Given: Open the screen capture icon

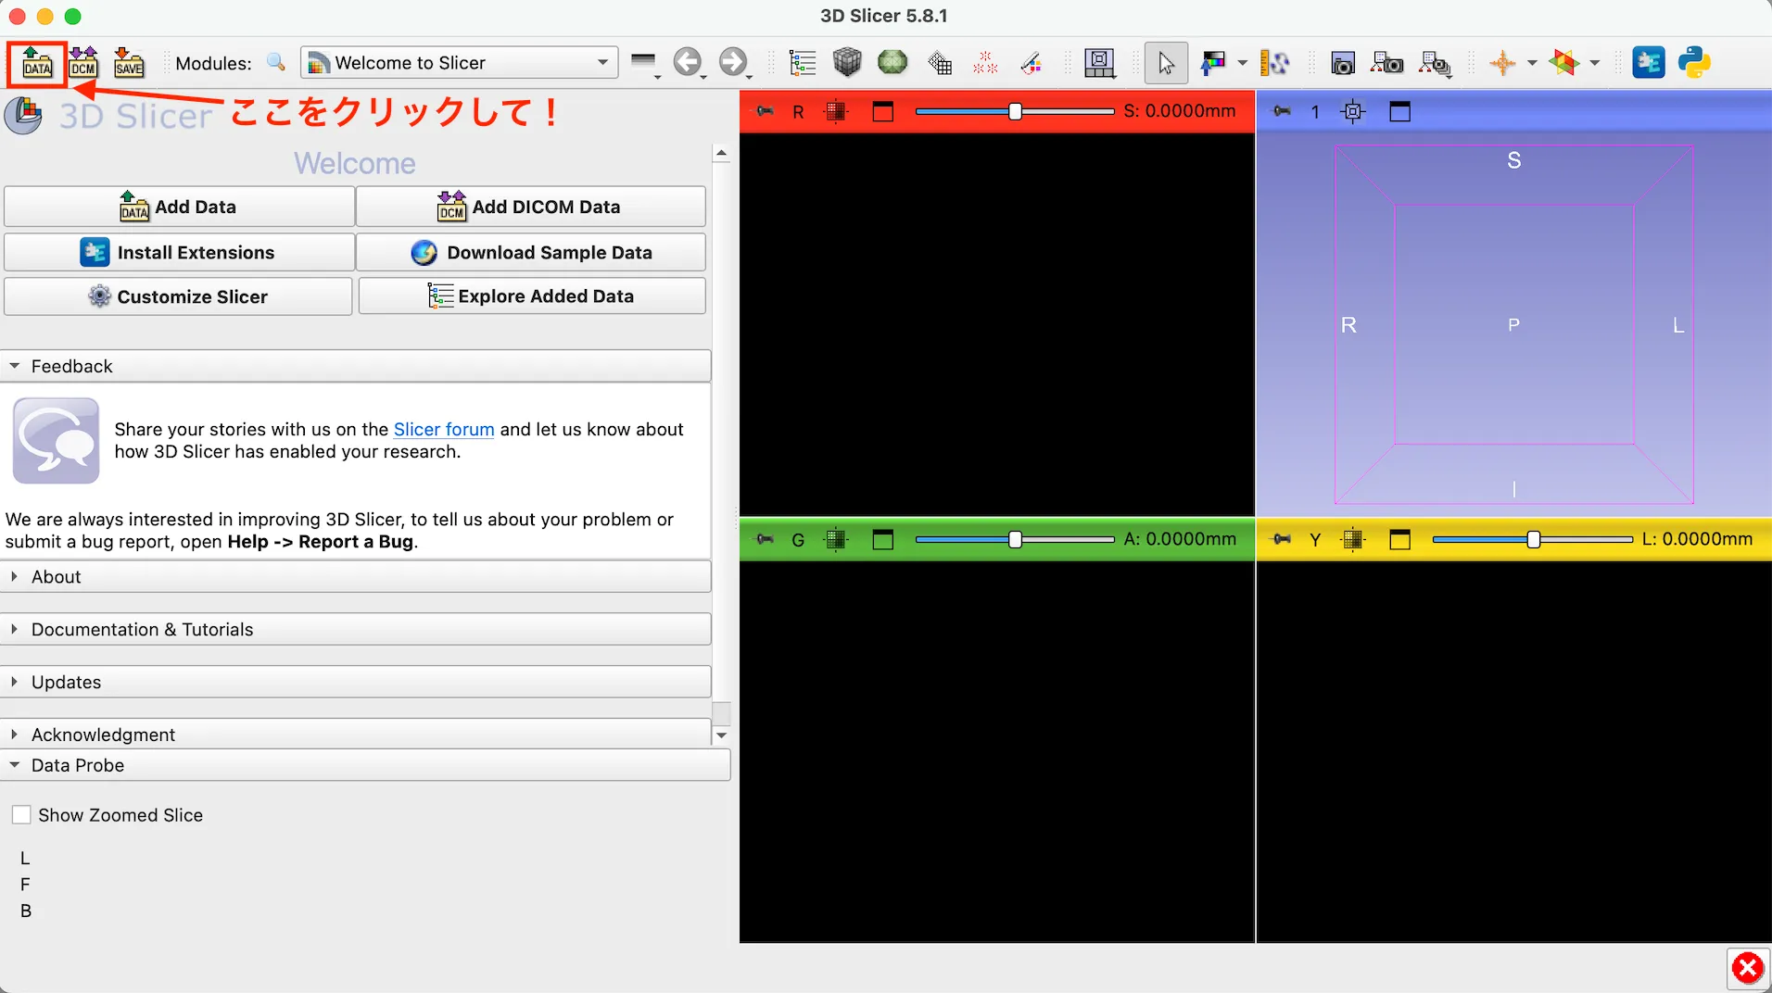Looking at the screenshot, I should 1341,62.
